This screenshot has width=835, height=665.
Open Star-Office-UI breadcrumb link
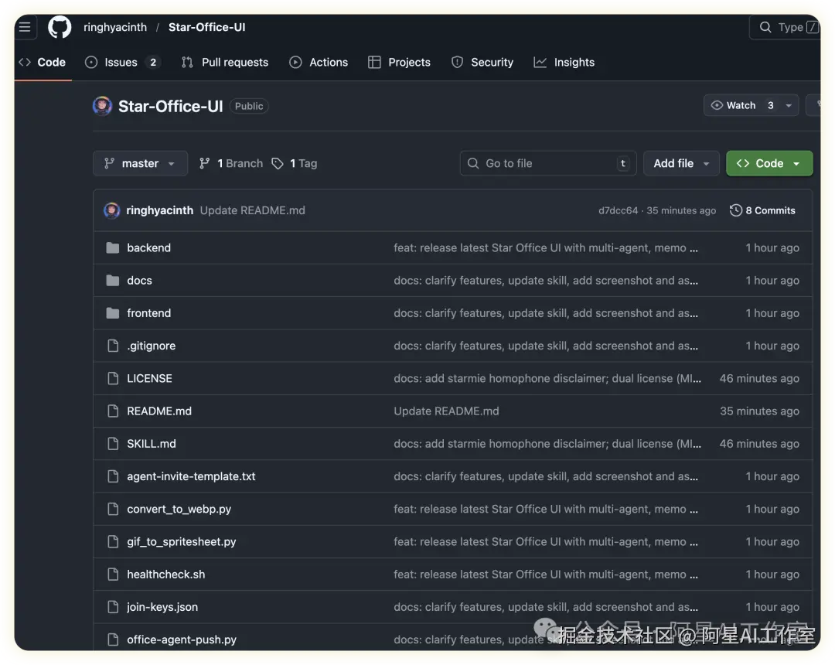[206, 27]
